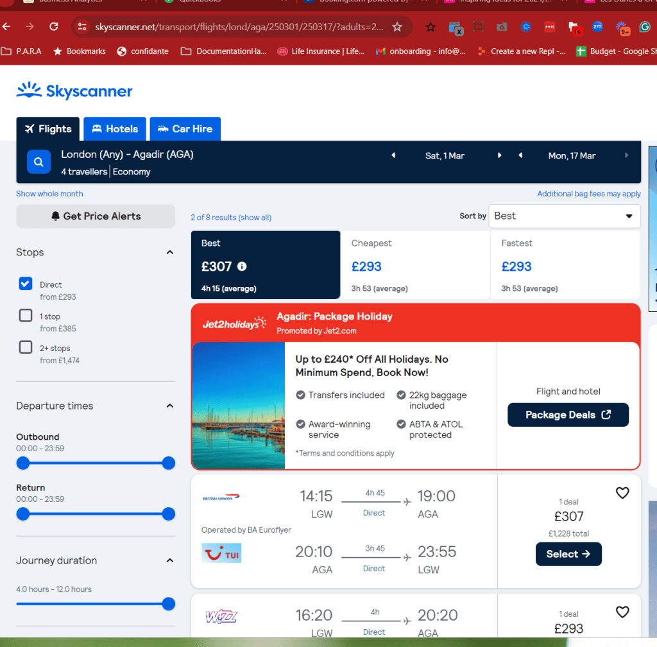657x647 pixels.
Task: Click the Skyscanner logo
Action: (x=74, y=91)
